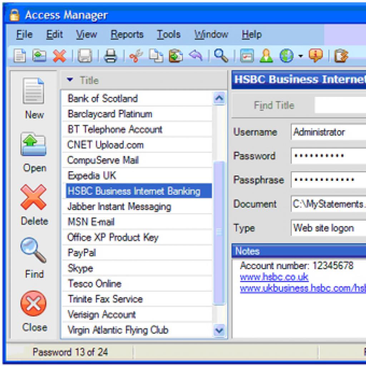Click the red X delete icon in toolbar
This screenshot has height=366, width=366.
60,56
